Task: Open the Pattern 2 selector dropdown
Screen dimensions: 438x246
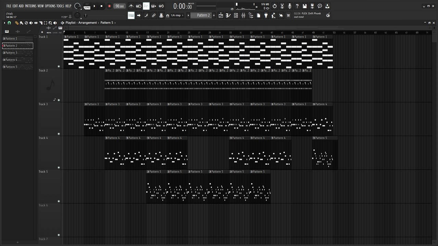Action: [x=201, y=15]
